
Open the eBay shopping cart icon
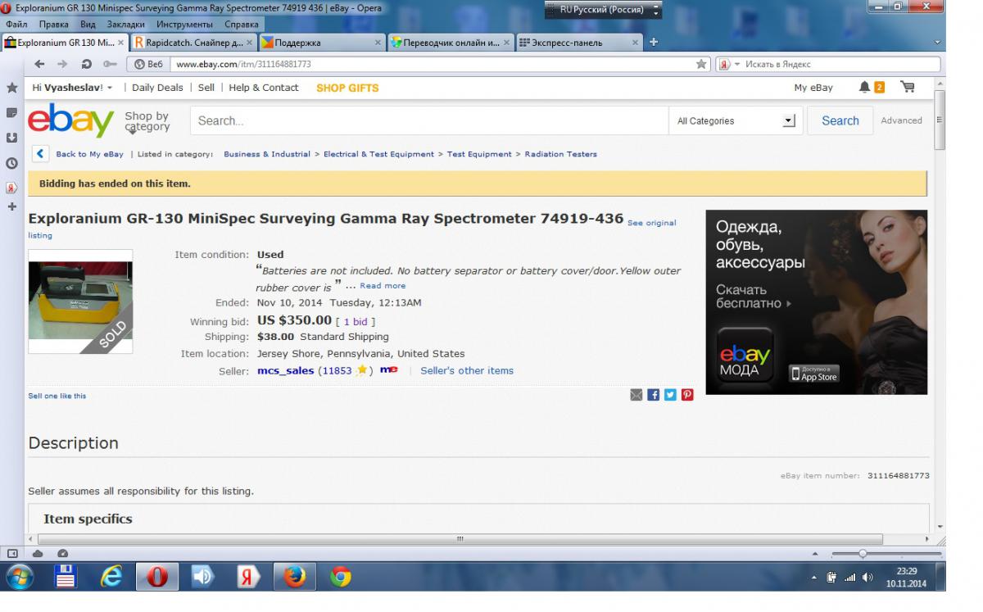coord(907,88)
